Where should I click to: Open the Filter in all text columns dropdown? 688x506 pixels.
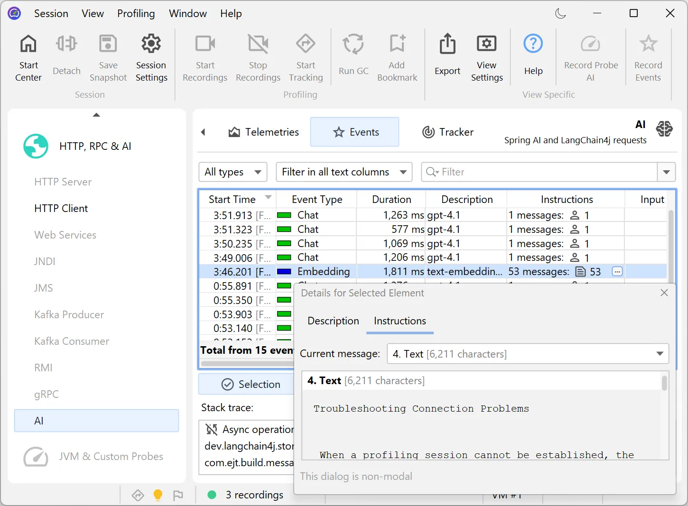344,172
